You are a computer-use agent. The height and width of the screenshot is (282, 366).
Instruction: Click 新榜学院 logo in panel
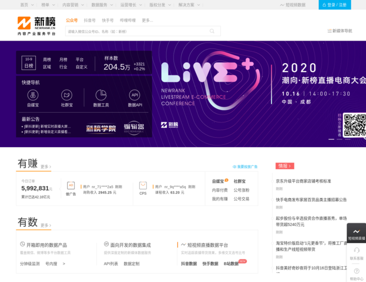click(x=101, y=128)
